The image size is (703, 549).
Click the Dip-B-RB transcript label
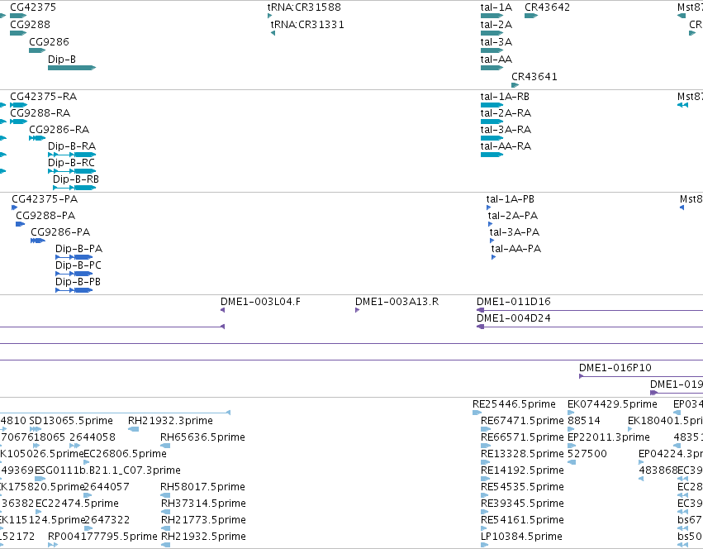click(x=76, y=179)
